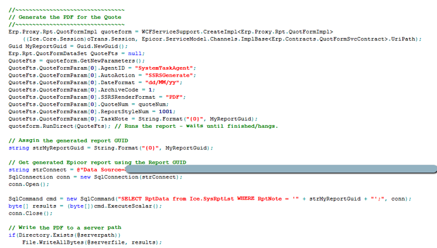Click the 'ReportStyleNum = 1001' value
The width and height of the screenshot is (437, 248).
click(x=165, y=111)
